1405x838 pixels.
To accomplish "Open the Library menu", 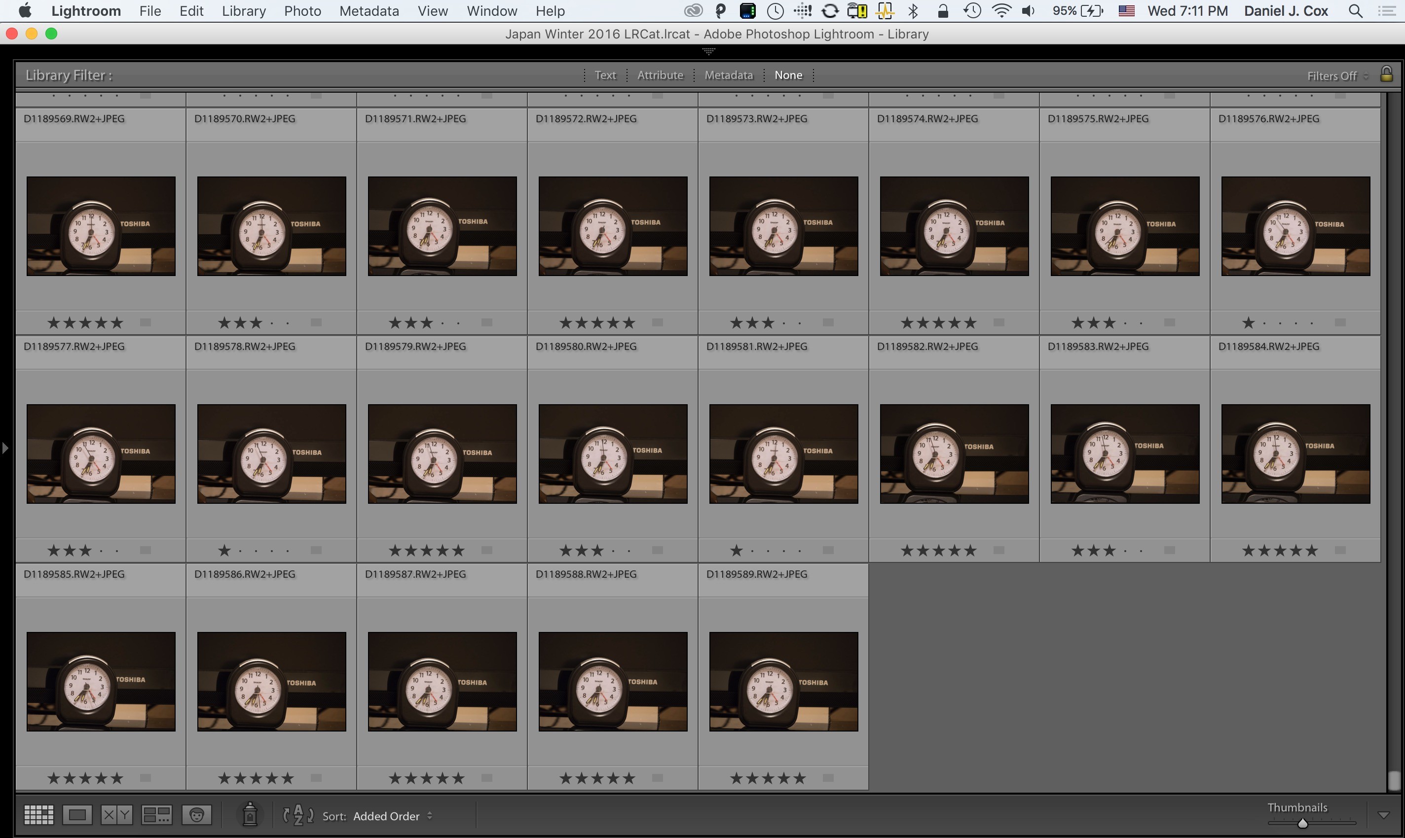I will (244, 11).
